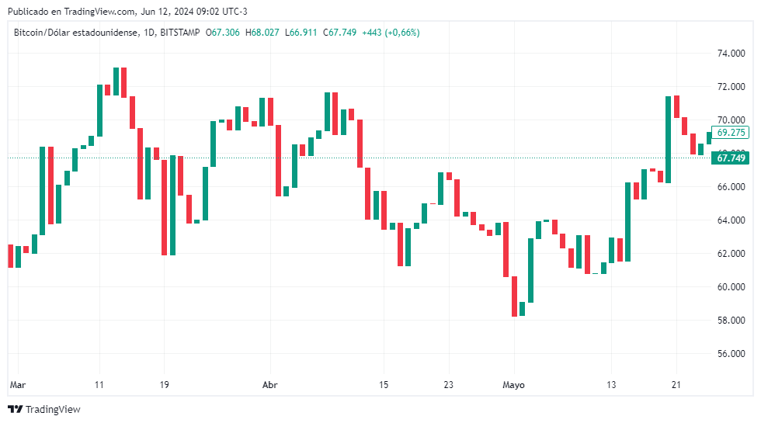761x423 pixels.
Task: Click the outlined 69.275 price tag
Action: tap(731, 133)
